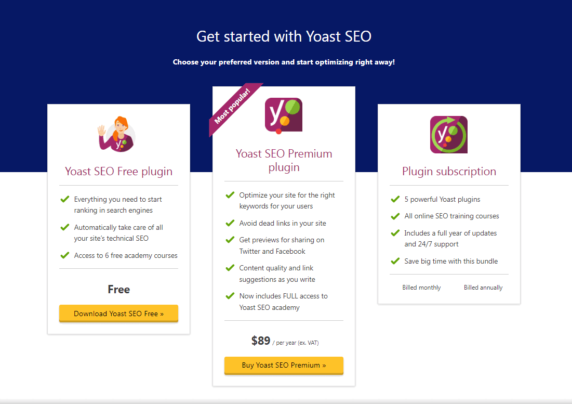
Task: Click the checkmark next to '5 powerful Yoast plugins'
Action: pyautogui.click(x=395, y=199)
